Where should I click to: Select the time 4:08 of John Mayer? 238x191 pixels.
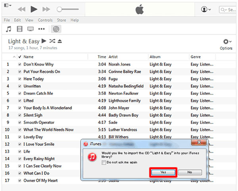102,108
